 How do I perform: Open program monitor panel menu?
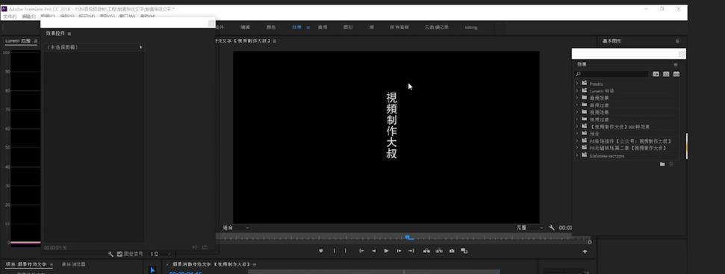(x=274, y=41)
